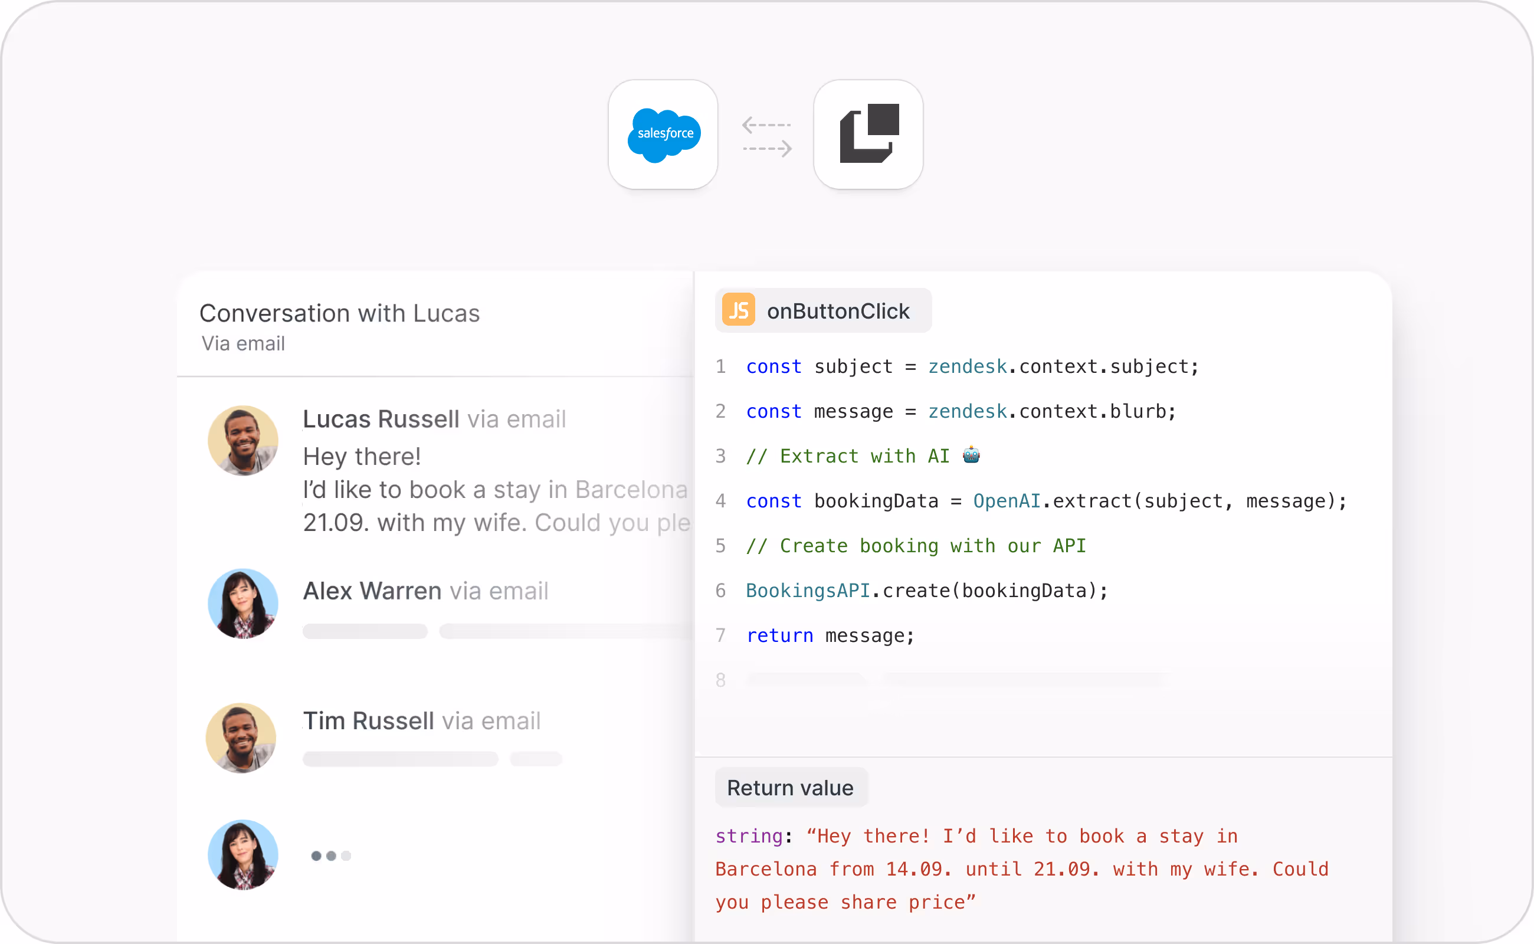Image resolution: width=1534 pixels, height=944 pixels.
Task: Click the left-pointing dashed arrow
Action: (x=766, y=125)
